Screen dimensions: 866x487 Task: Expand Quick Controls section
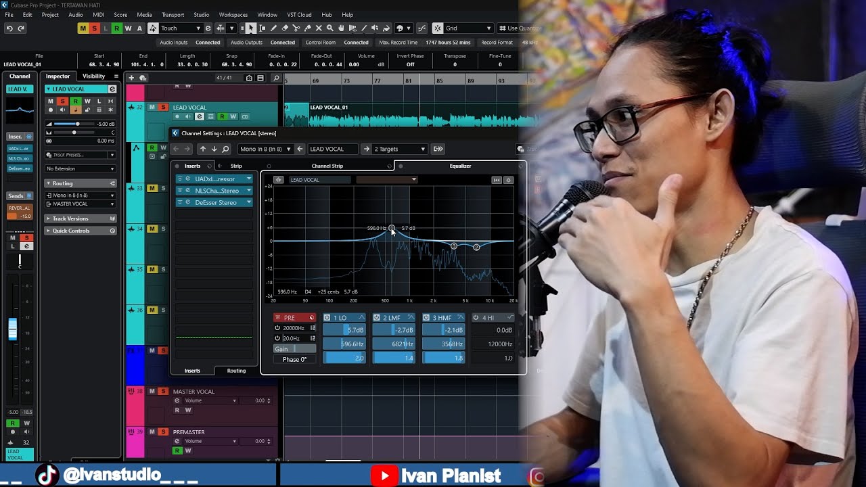81,231
